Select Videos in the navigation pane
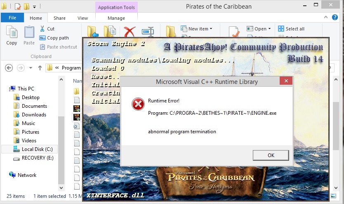Screen dimensions: 344x204 pyautogui.click(x=25, y=141)
